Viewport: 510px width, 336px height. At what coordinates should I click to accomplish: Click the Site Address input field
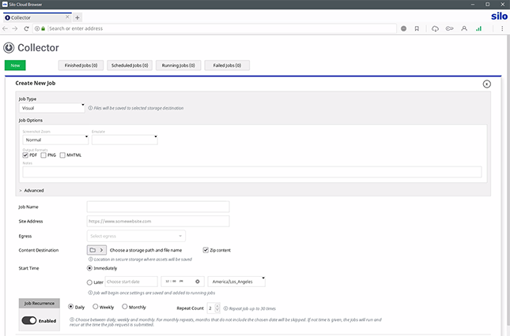[x=158, y=221]
